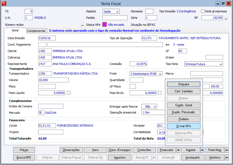Screen dimensions: 233x165
Task: Click the magenta Status NFe indicator
Action: click(x=104, y=24)
